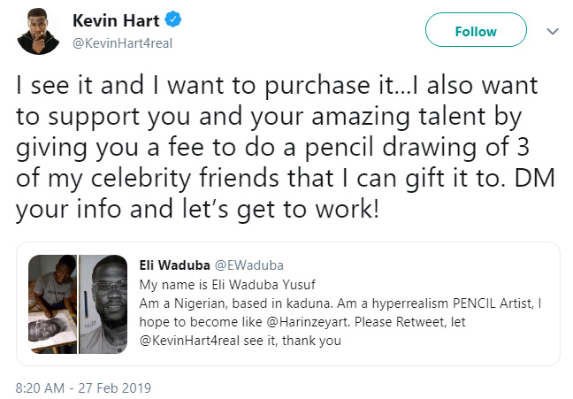Viewport: 573px width, 399px height.
Task: Open the 8:20 AM timestamp link
Action: [x=41, y=387]
